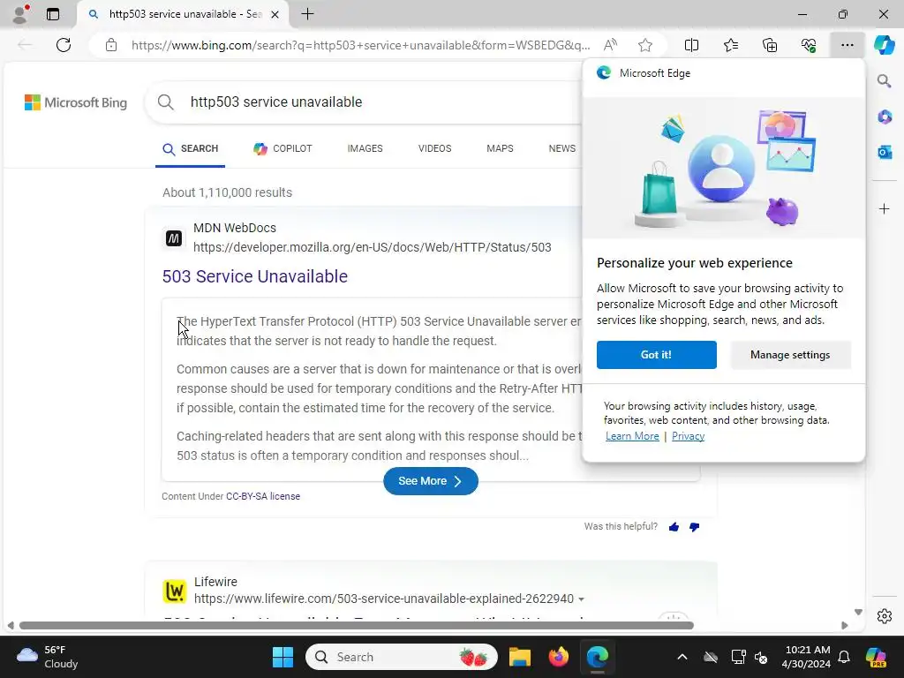Switch to the MAPS tab

[500, 148]
